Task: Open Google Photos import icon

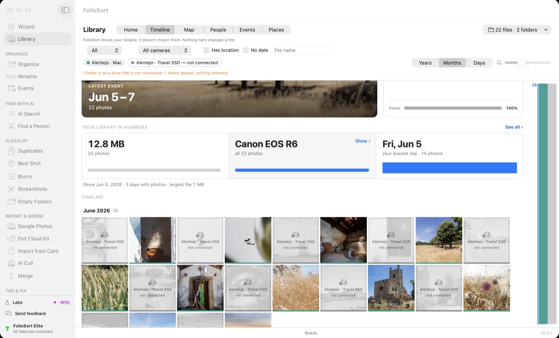Action: [x=11, y=226]
